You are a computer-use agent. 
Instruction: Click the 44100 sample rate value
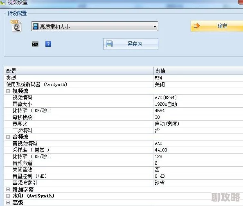tap(161, 150)
